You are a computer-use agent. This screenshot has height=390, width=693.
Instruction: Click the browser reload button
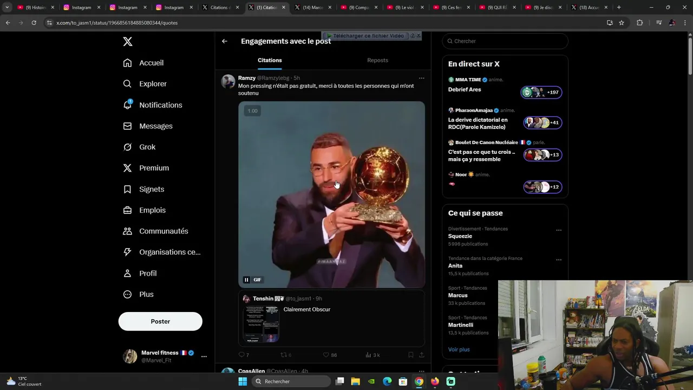click(x=34, y=23)
